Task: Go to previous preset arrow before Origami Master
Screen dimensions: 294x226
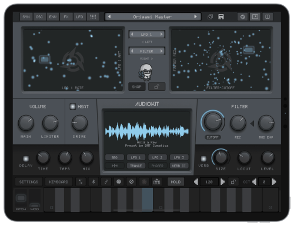Action: [x=109, y=17]
